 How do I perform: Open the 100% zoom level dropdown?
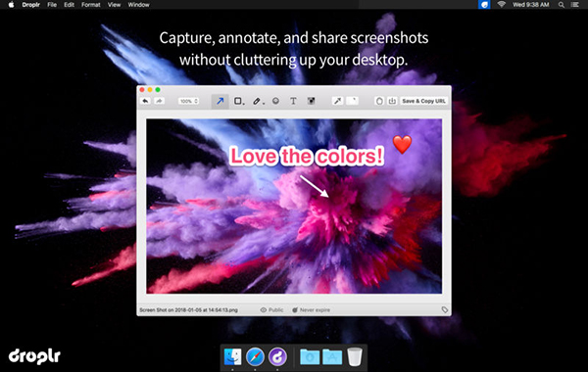188,101
